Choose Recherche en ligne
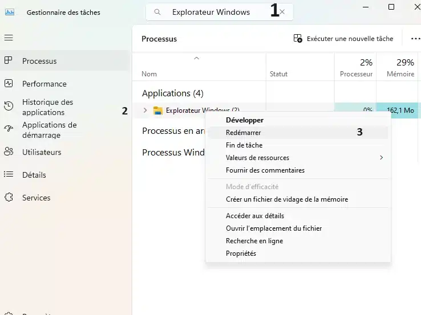This screenshot has height=315, width=421. point(298,241)
